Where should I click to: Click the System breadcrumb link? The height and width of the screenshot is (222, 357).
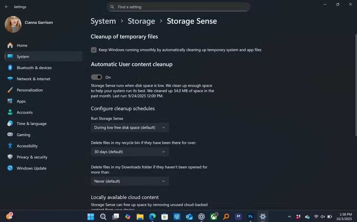point(103,21)
